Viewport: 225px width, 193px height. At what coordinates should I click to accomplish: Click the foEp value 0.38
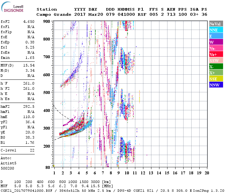click(30, 42)
